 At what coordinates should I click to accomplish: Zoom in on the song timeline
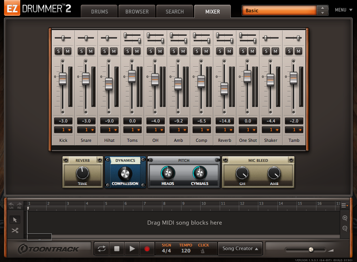point(345,218)
